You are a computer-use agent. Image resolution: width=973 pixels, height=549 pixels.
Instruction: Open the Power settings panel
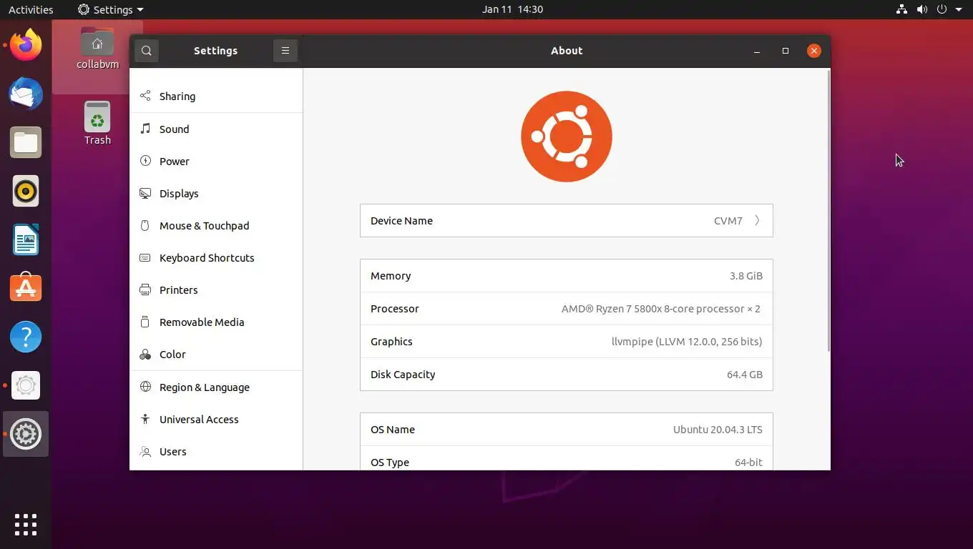tap(216, 161)
